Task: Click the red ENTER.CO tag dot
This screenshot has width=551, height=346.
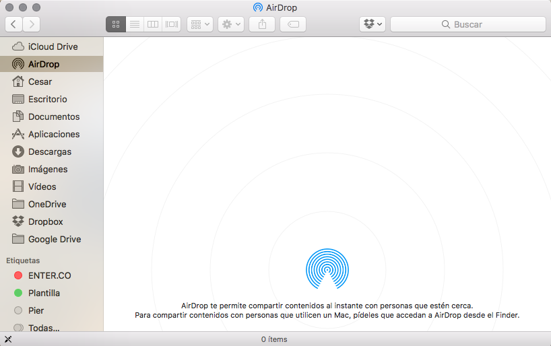Action: 18,275
